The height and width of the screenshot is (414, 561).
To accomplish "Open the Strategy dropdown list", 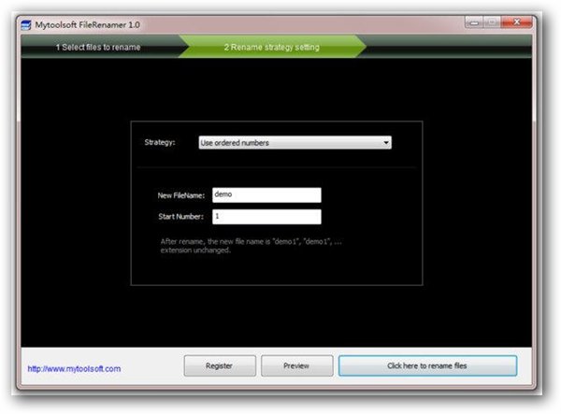I will pos(295,143).
